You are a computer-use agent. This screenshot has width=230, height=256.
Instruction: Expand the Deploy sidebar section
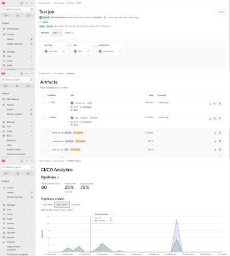coord(18,228)
